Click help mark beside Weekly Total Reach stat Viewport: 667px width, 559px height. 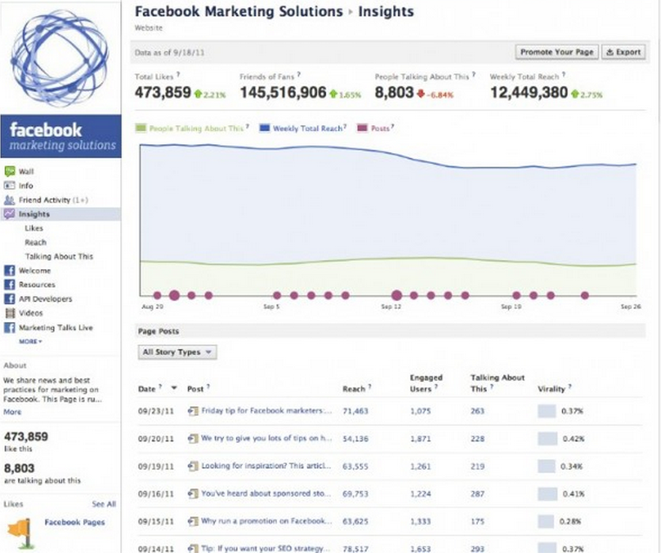pyautogui.click(x=569, y=76)
